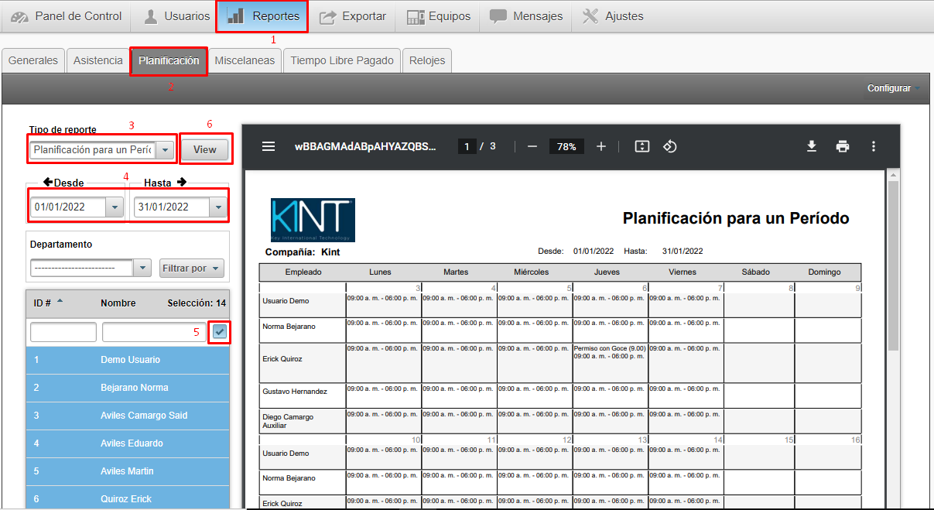This screenshot has height=510, width=934.
Task: Open the PDF viewer sidebar menu icon
Action: (268, 146)
